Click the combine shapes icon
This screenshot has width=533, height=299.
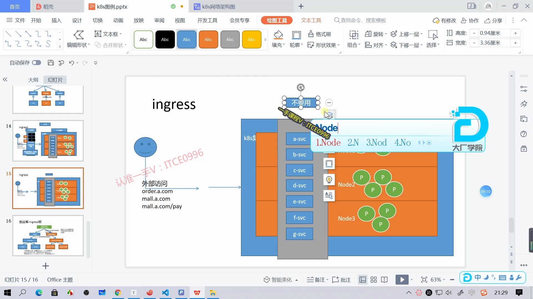point(99,45)
